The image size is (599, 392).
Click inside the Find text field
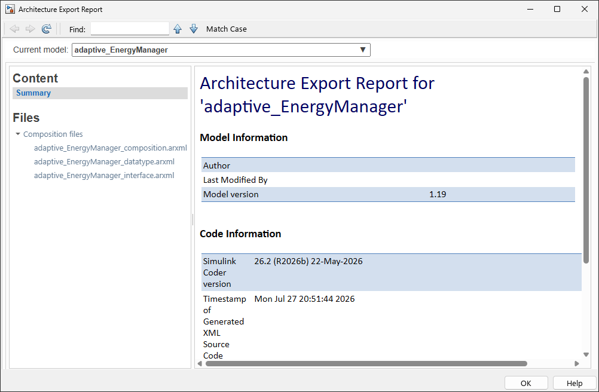point(130,29)
